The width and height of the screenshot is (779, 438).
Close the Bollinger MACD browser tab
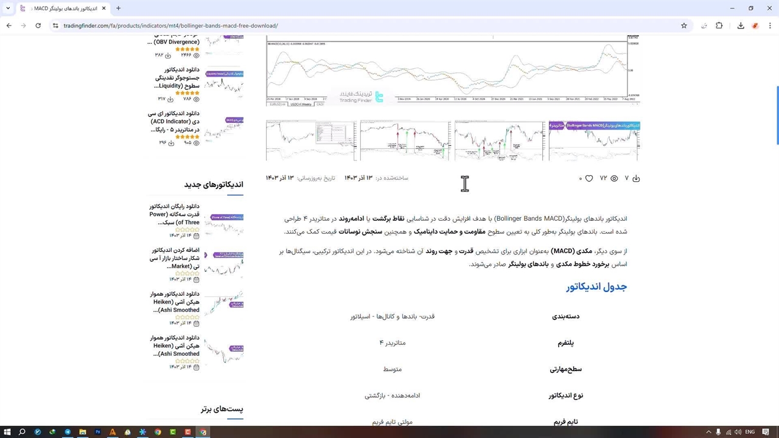pos(104,9)
